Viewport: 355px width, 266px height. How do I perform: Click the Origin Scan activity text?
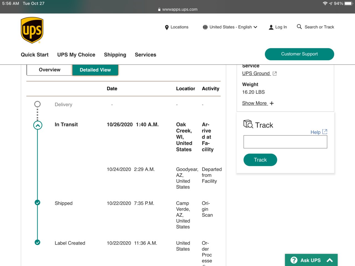coord(207,209)
